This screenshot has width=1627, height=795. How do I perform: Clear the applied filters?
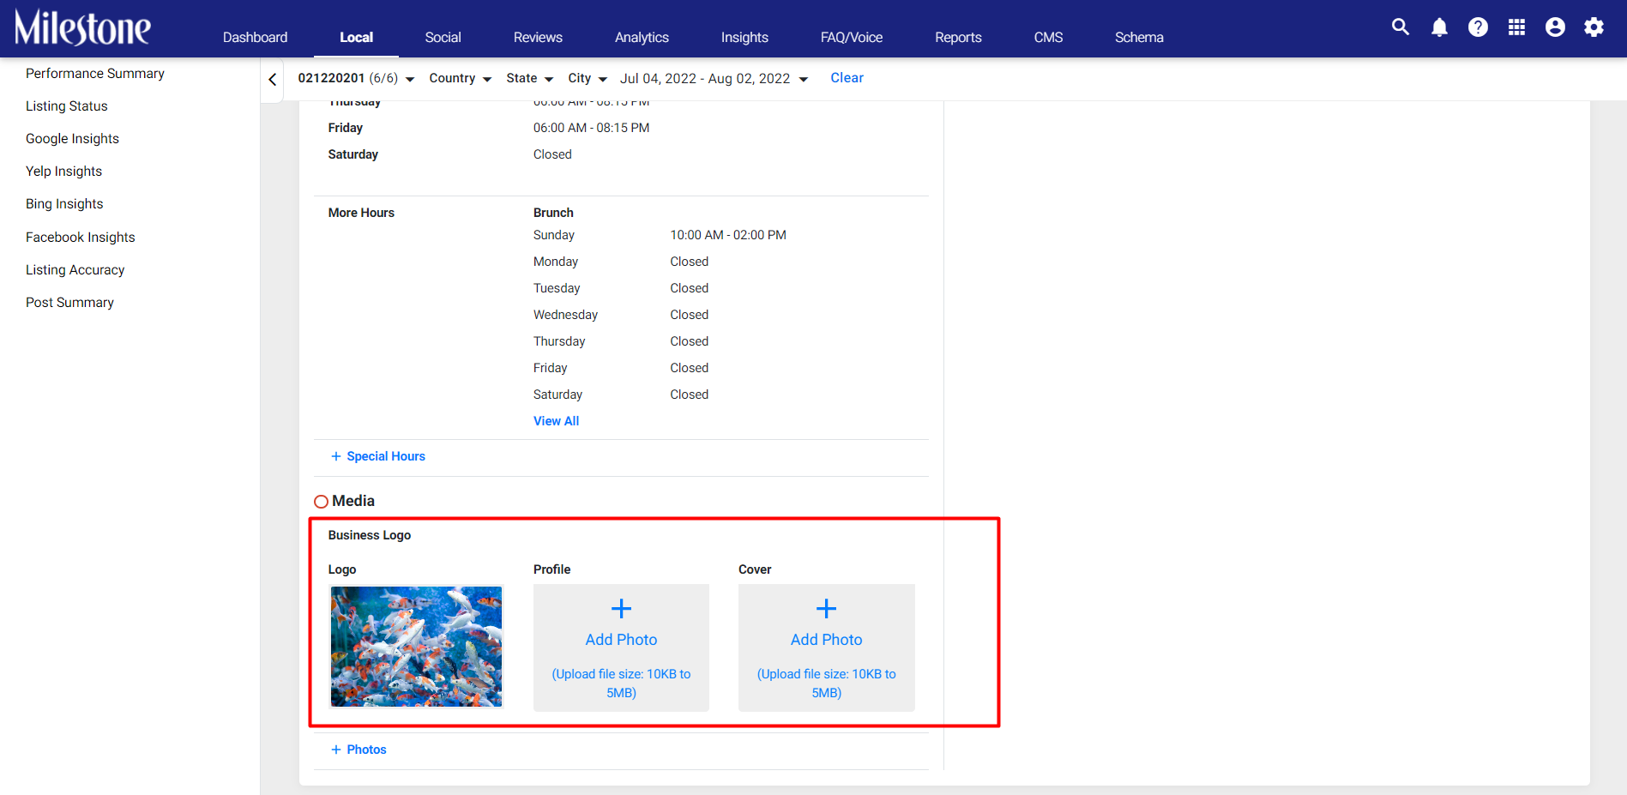(847, 78)
